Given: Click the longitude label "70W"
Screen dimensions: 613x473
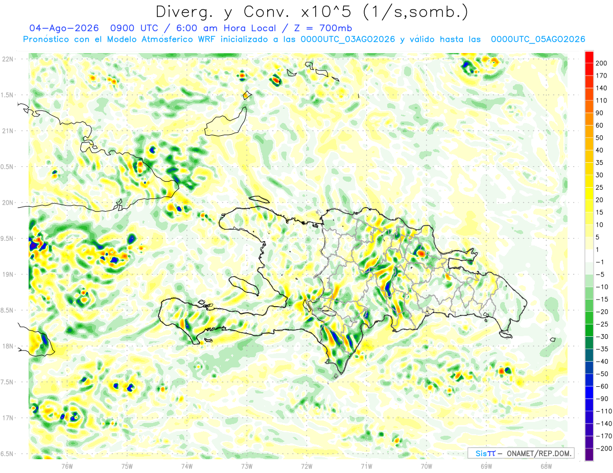Looking at the screenshot, I should point(427,466).
